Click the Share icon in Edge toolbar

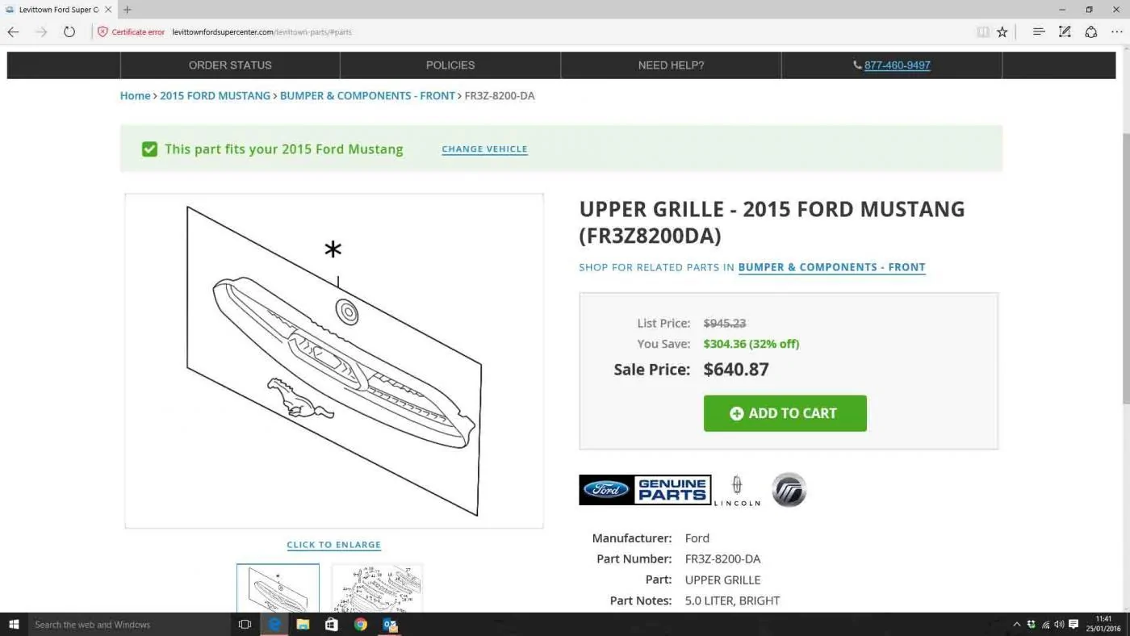click(x=1091, y=32)
